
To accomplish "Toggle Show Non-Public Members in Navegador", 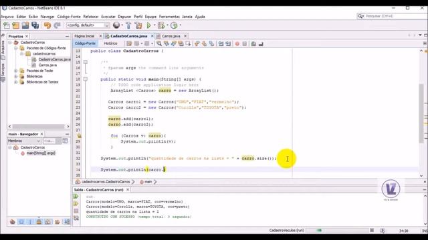I will pos(39,222).
